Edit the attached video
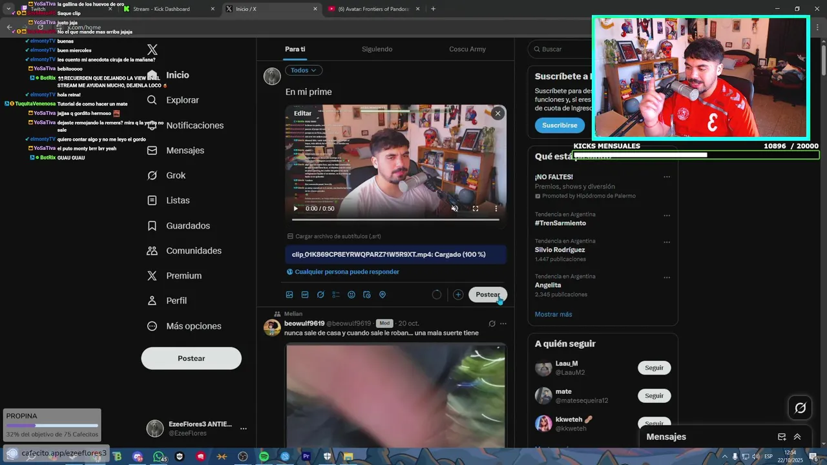 pos(302,114)
